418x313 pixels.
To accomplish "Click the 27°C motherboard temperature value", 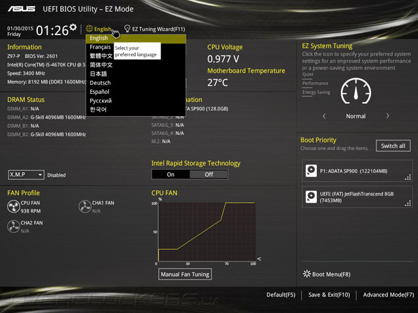I will pos(217,83).
